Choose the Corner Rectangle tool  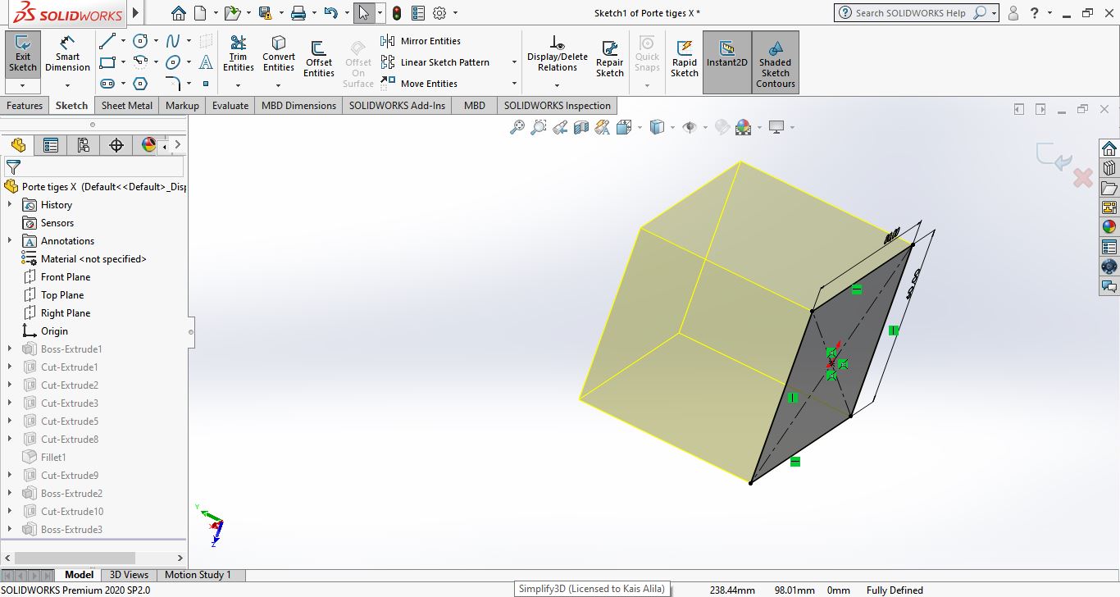pyautogui.click(x=107, y=62)
